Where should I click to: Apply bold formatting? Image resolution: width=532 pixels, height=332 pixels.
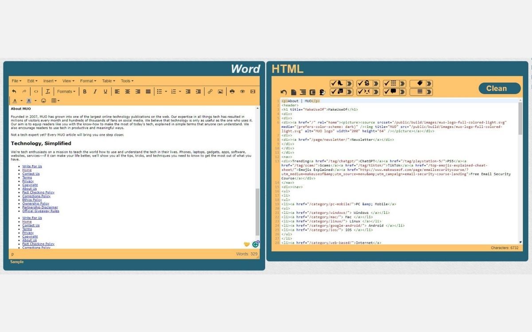pyautogui.click(x=84, y=92)
